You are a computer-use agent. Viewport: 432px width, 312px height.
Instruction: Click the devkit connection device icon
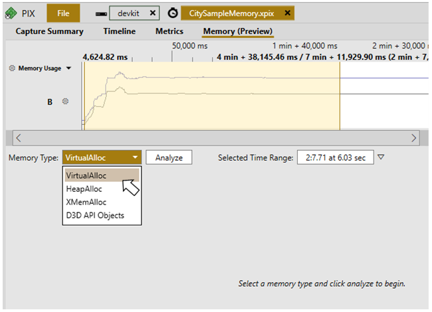point(101,13)
